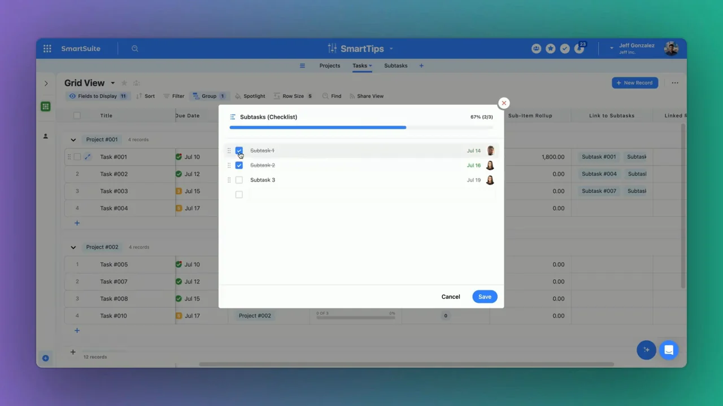This screenshot has height=406, width=723.
Task: Expand the Task #001 record icon
Action: 88,157
